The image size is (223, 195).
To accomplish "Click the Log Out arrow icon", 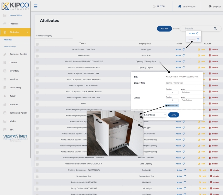I will (210, 6).
